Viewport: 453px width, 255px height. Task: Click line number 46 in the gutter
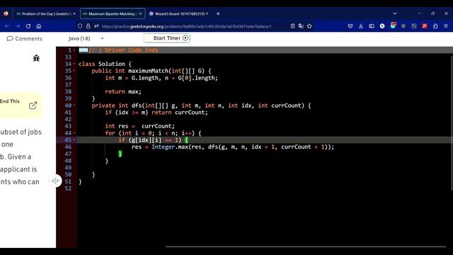[68, 147]
